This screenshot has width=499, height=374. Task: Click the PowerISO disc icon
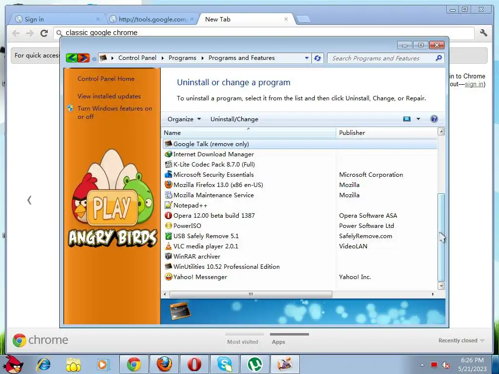click(168, 226)
